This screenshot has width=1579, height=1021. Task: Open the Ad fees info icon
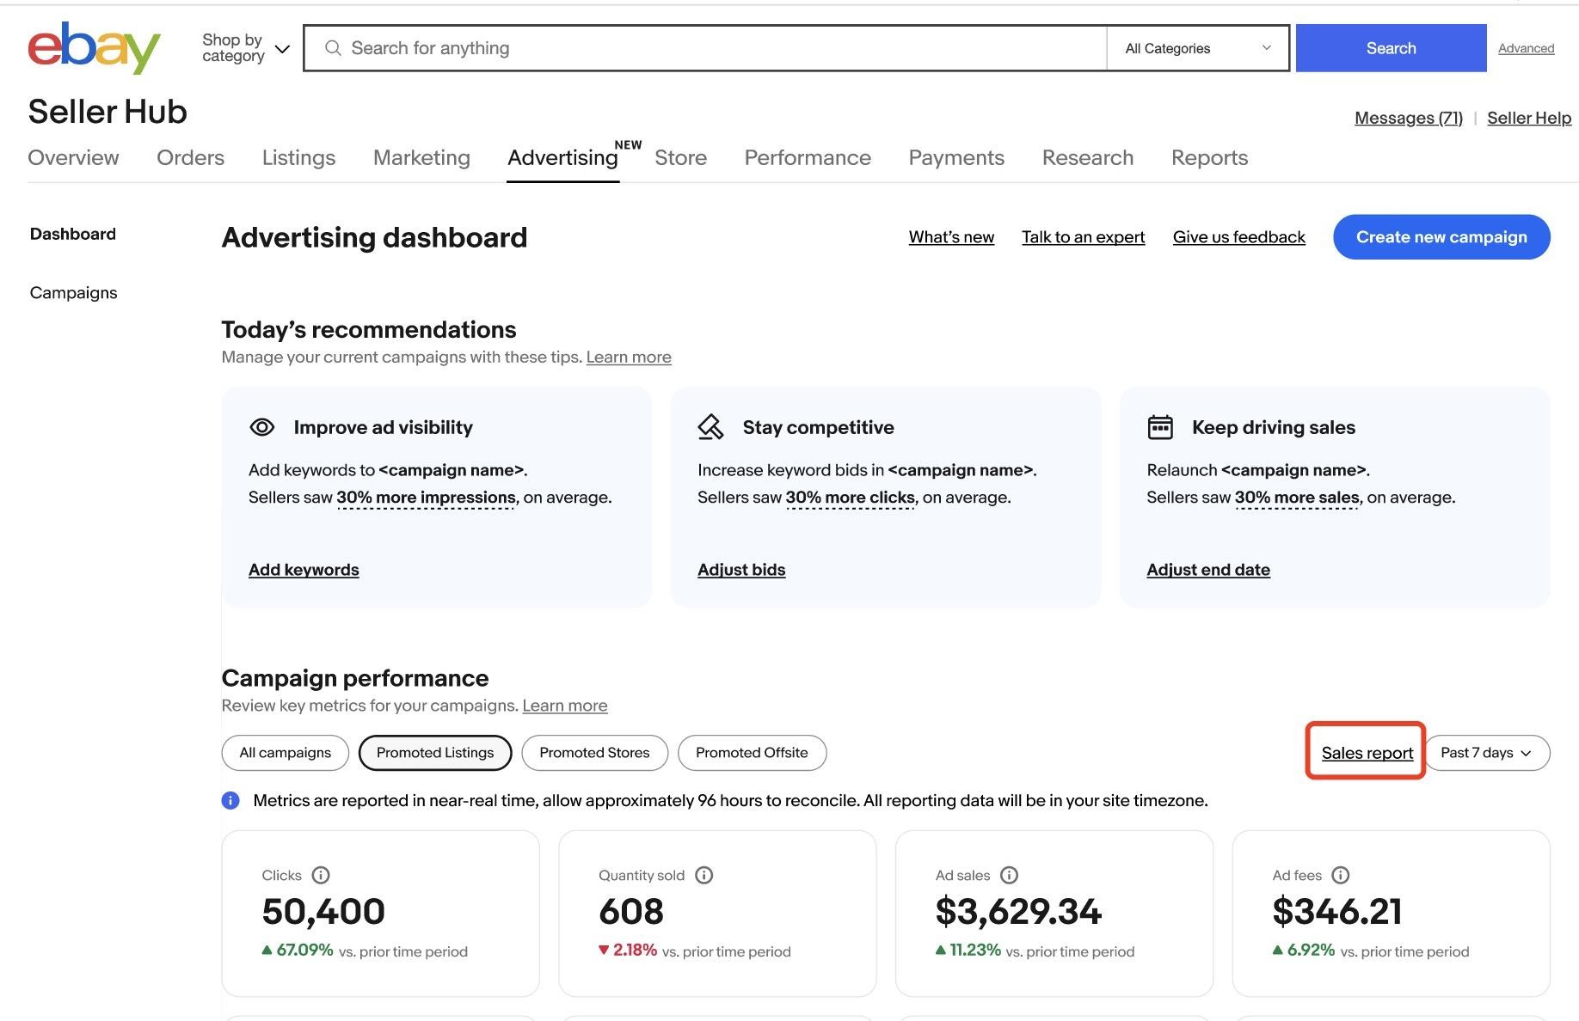point(1341,875)
